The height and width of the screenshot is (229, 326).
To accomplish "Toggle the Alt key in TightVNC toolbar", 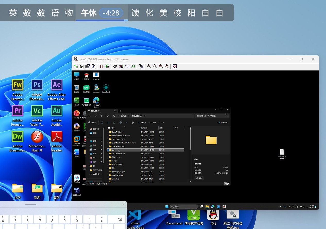I will 133,66.
